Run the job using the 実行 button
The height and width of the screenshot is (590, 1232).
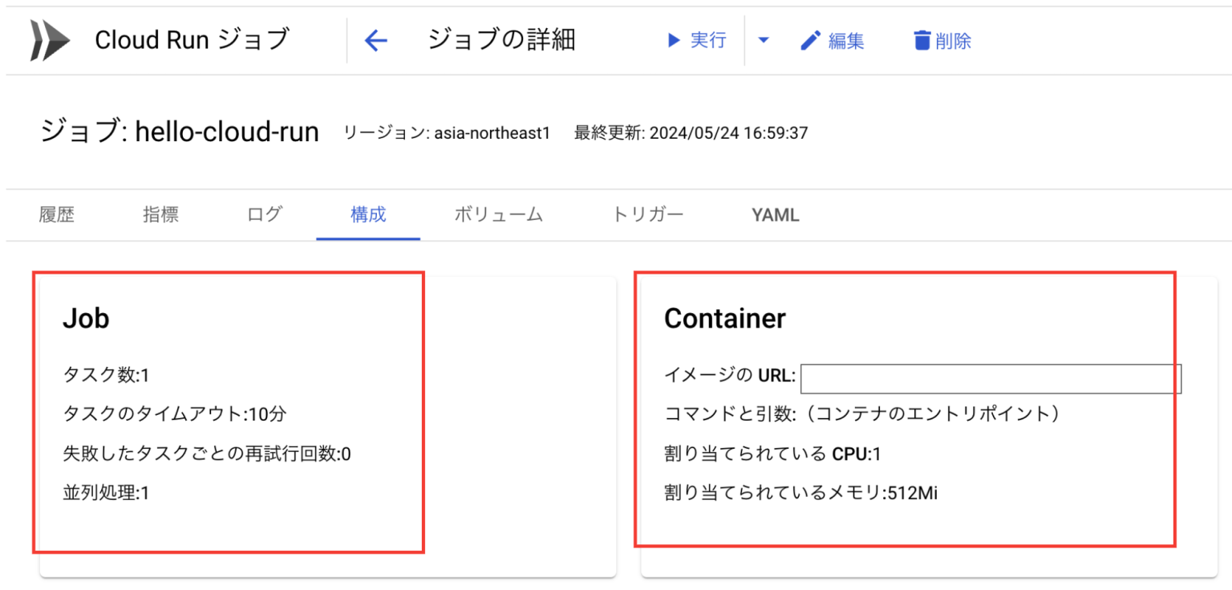point(706,40)
